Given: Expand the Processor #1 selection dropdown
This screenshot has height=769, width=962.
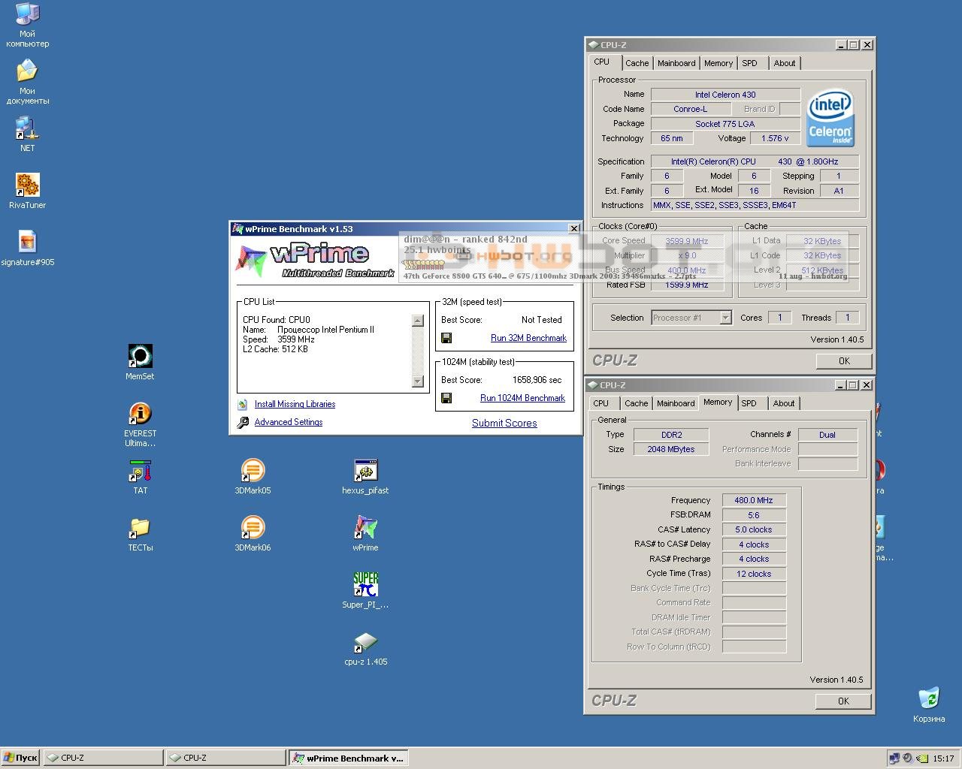Looking at the screenshot, I should 725,318.
